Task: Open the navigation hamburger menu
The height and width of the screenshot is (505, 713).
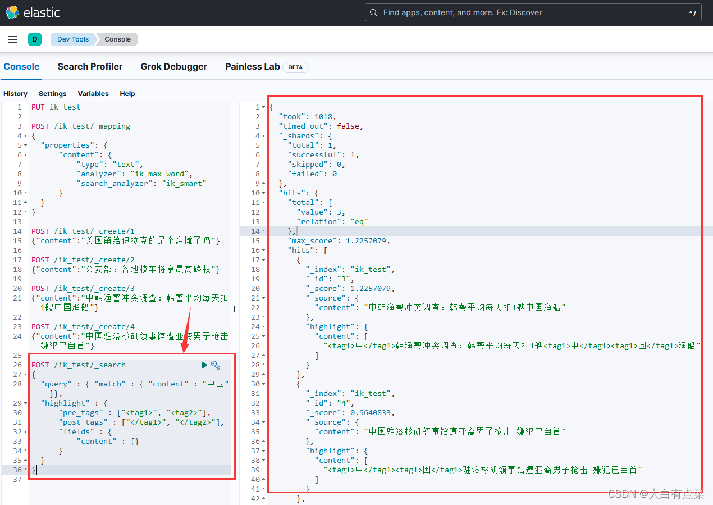Action: pyautogui.click(x=12, y=39)
